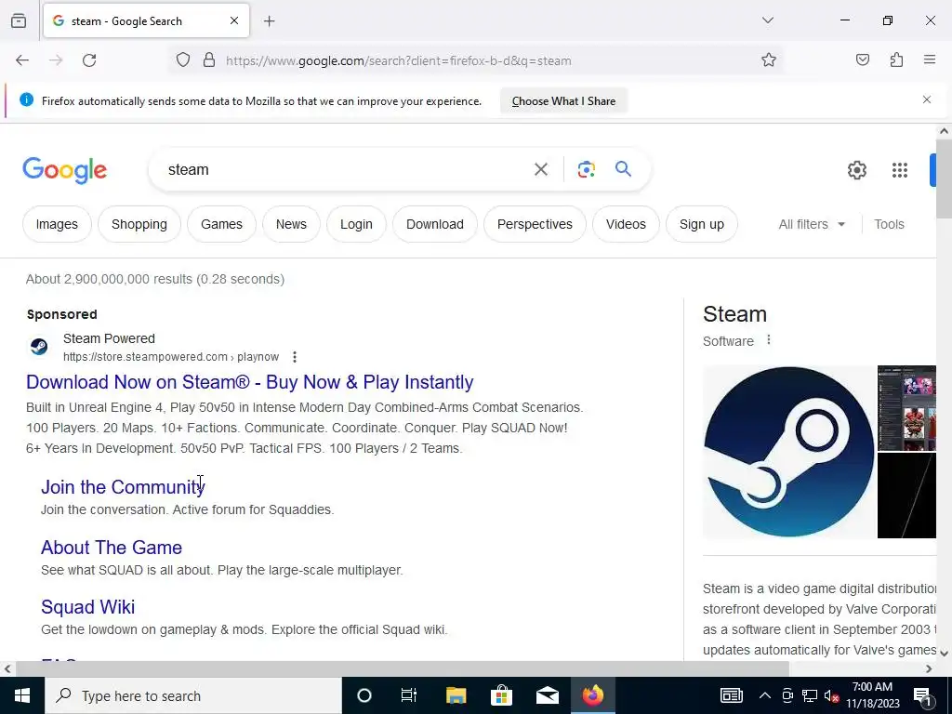Click the store.steampowered.com URL text
Viewport: 952px width, 714px height.
(x=171, y=357)
